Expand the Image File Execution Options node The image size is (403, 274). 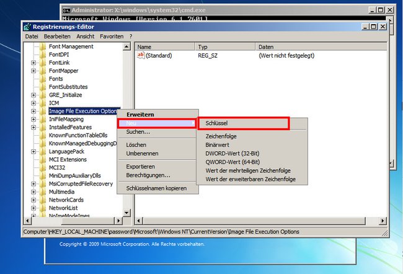click(x=33, y=112)
